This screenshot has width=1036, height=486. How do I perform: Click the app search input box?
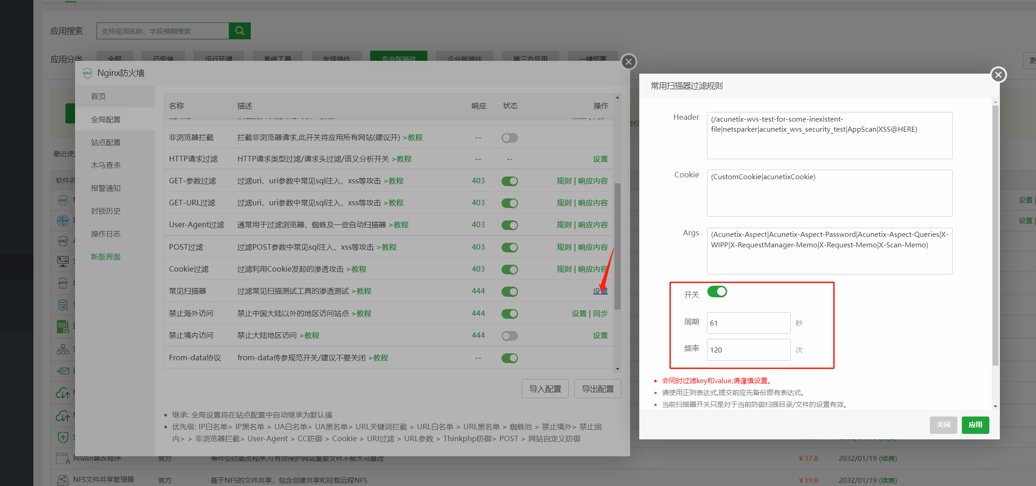pos(162,31)
